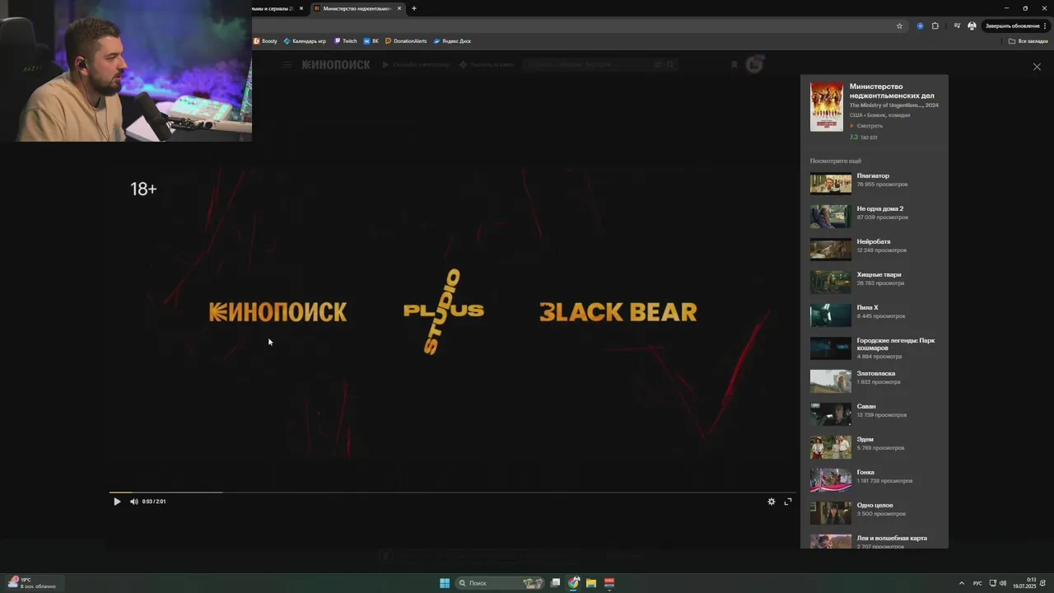1054x593 pixels.
Task: Open the Министерство неджентльменских дел poster
Action: pos(827,107)
